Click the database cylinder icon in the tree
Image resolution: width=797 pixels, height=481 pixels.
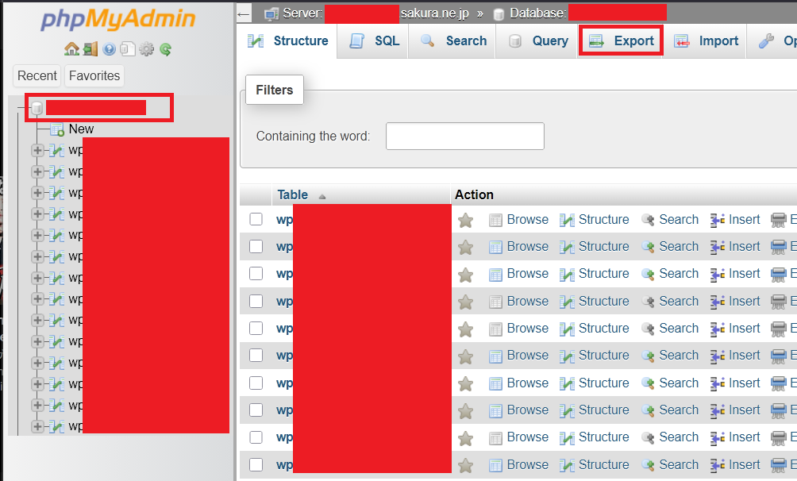tap(37, 108)
